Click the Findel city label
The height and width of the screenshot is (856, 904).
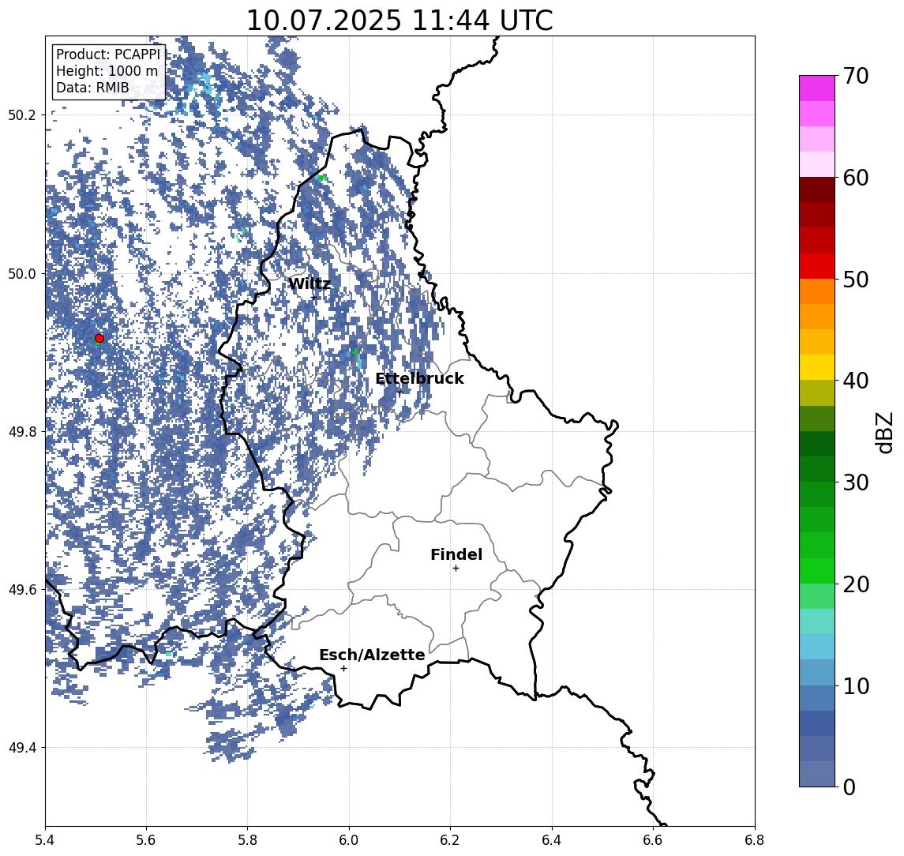[x=456, y=554]
